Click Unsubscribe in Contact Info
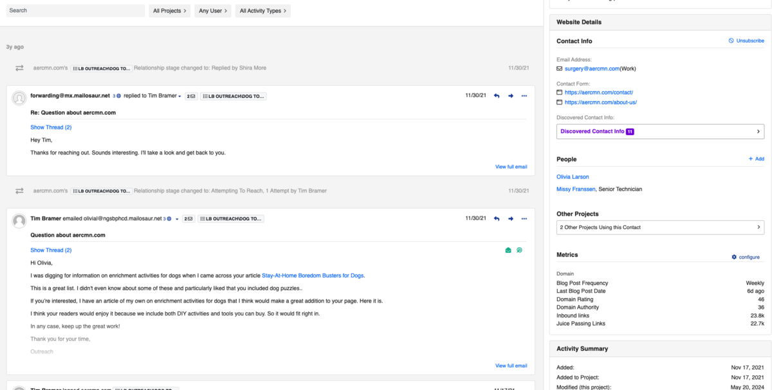This screenshot has width=772, height=390. 746,41
